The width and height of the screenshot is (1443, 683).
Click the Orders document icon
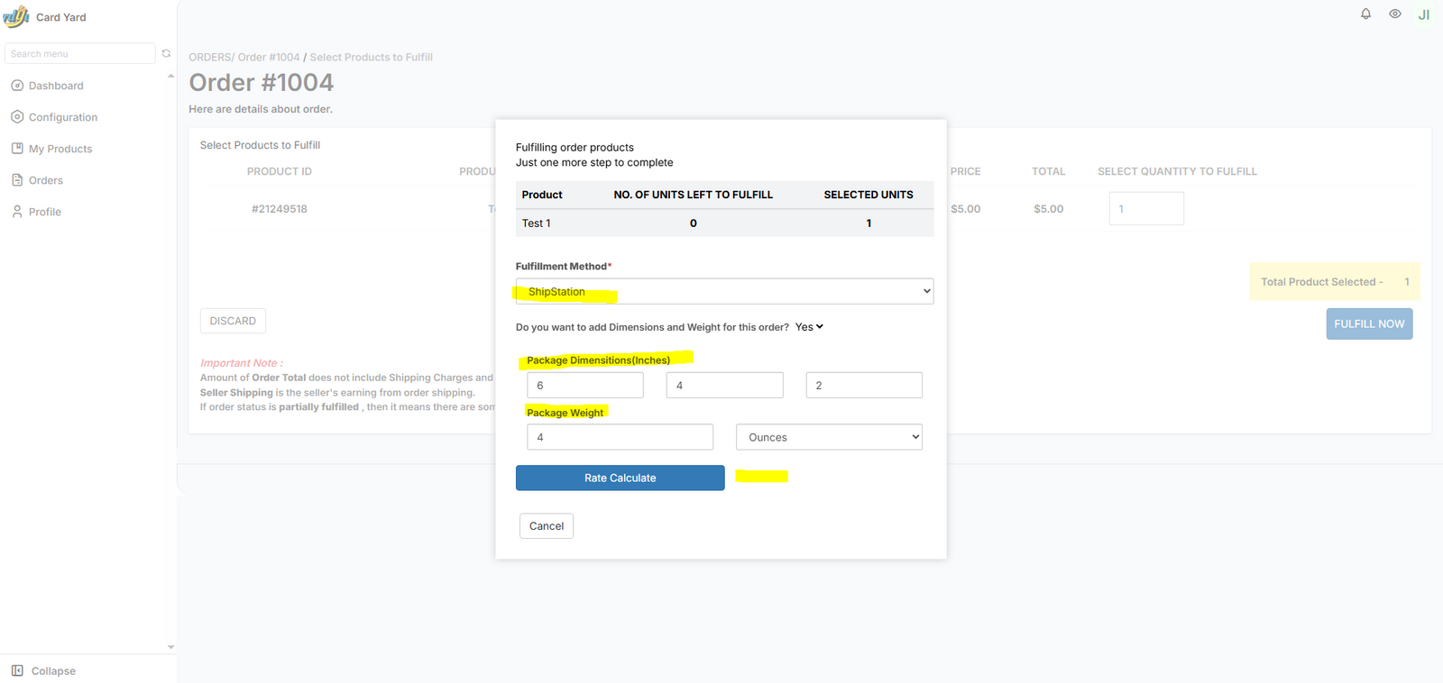click(17, 180)
